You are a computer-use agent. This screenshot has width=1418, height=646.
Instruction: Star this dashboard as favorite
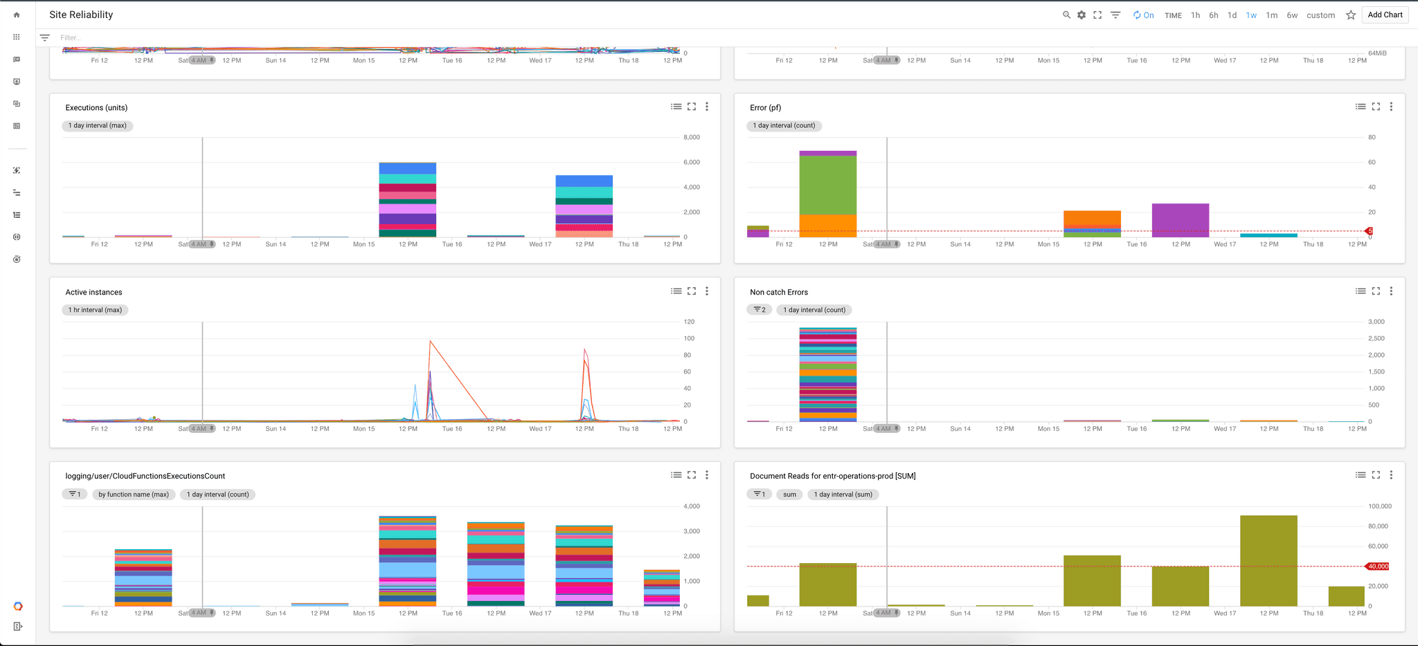coord(1351,15)
